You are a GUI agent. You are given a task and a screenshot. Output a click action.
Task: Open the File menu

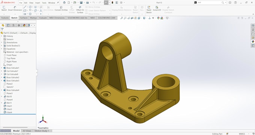tap(21, 3)
